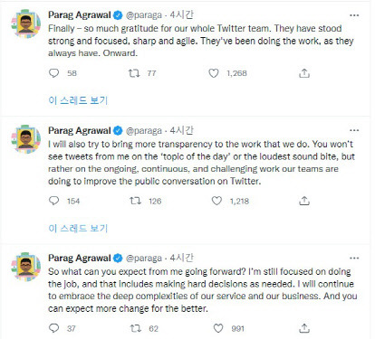Image resolution: width=375 pixels, height=339 pixels.
Task: Open Parag Agrawal name on second tweet
Action: [x=80, y=130]
